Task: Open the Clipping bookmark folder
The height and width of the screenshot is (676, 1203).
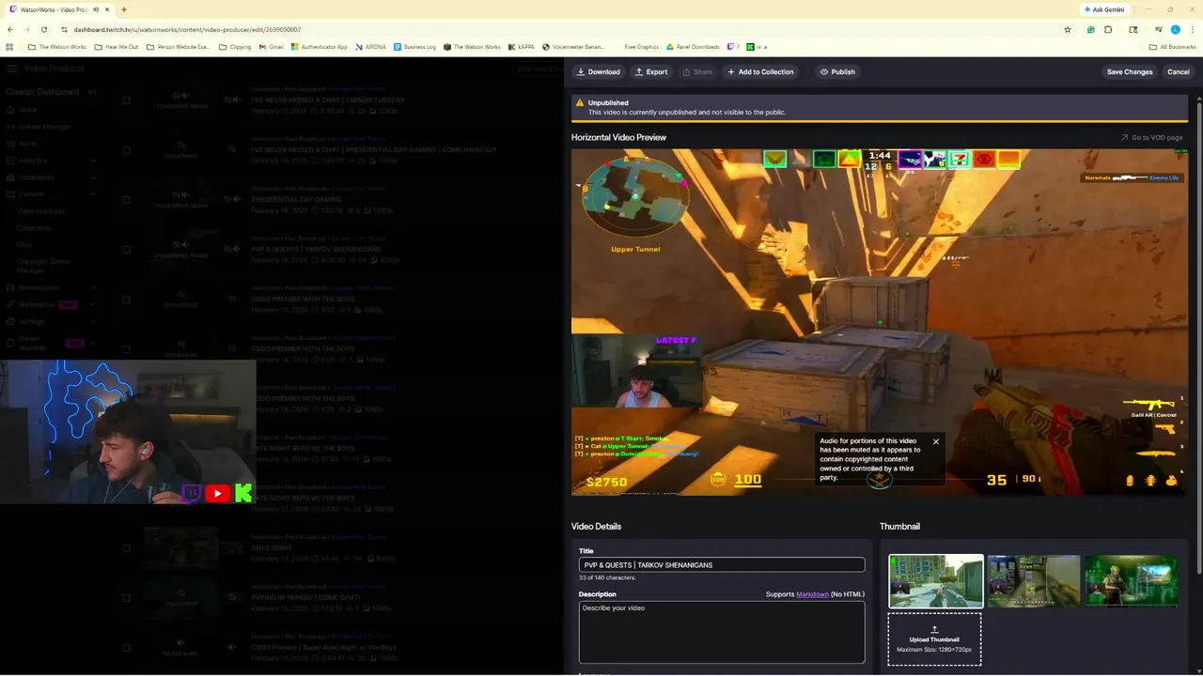Action: pyautogui.click(x=235, y=47)
